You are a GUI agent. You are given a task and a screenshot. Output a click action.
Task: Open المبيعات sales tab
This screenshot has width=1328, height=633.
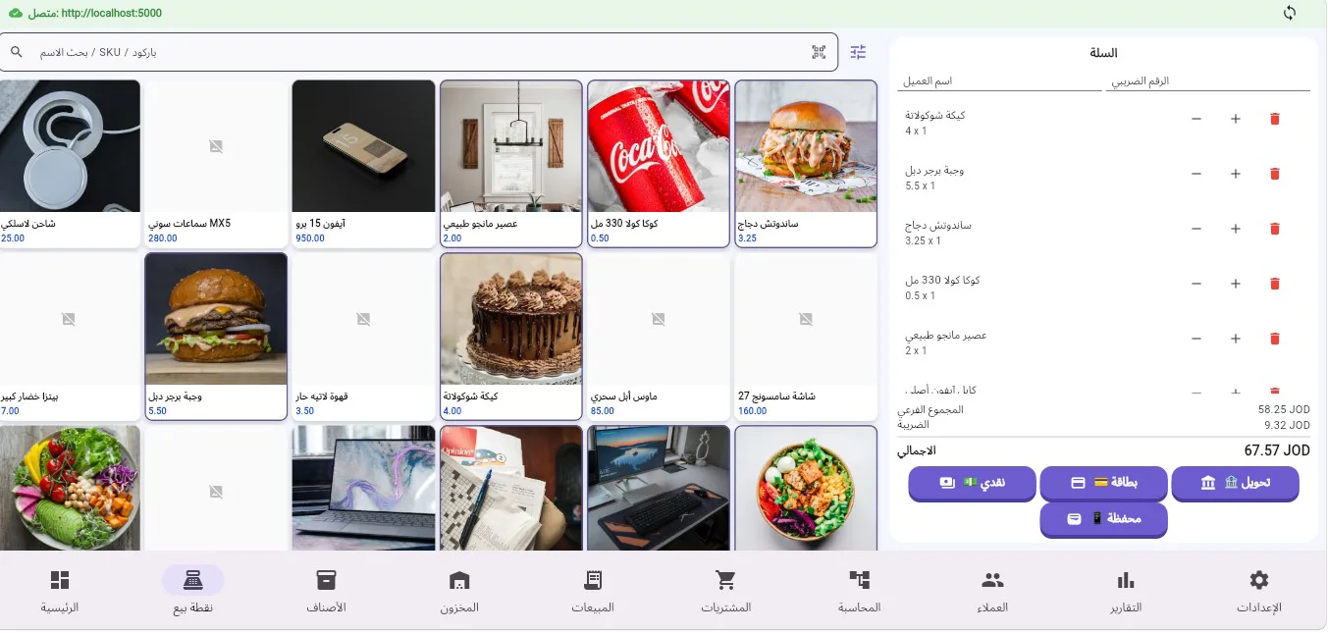pos(593,591)
